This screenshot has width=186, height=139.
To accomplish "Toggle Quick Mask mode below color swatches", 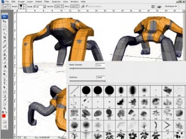I will (4, 122).
